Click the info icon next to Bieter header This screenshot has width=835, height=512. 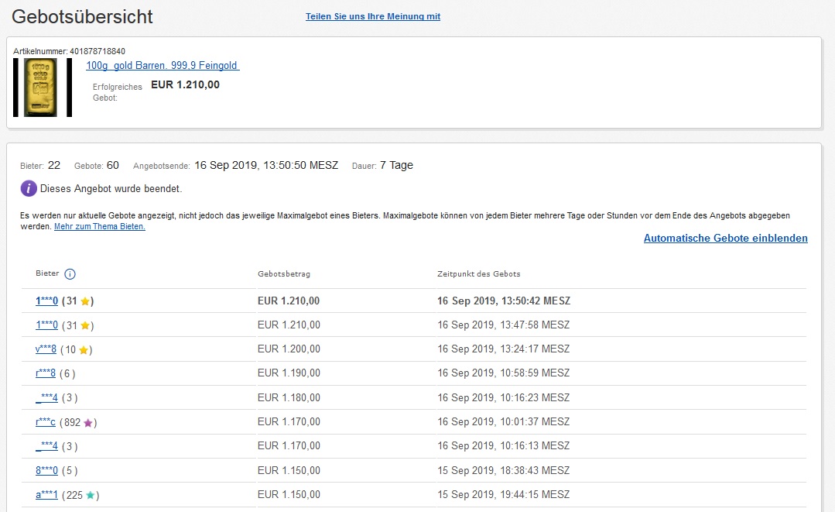coord(70,274)
